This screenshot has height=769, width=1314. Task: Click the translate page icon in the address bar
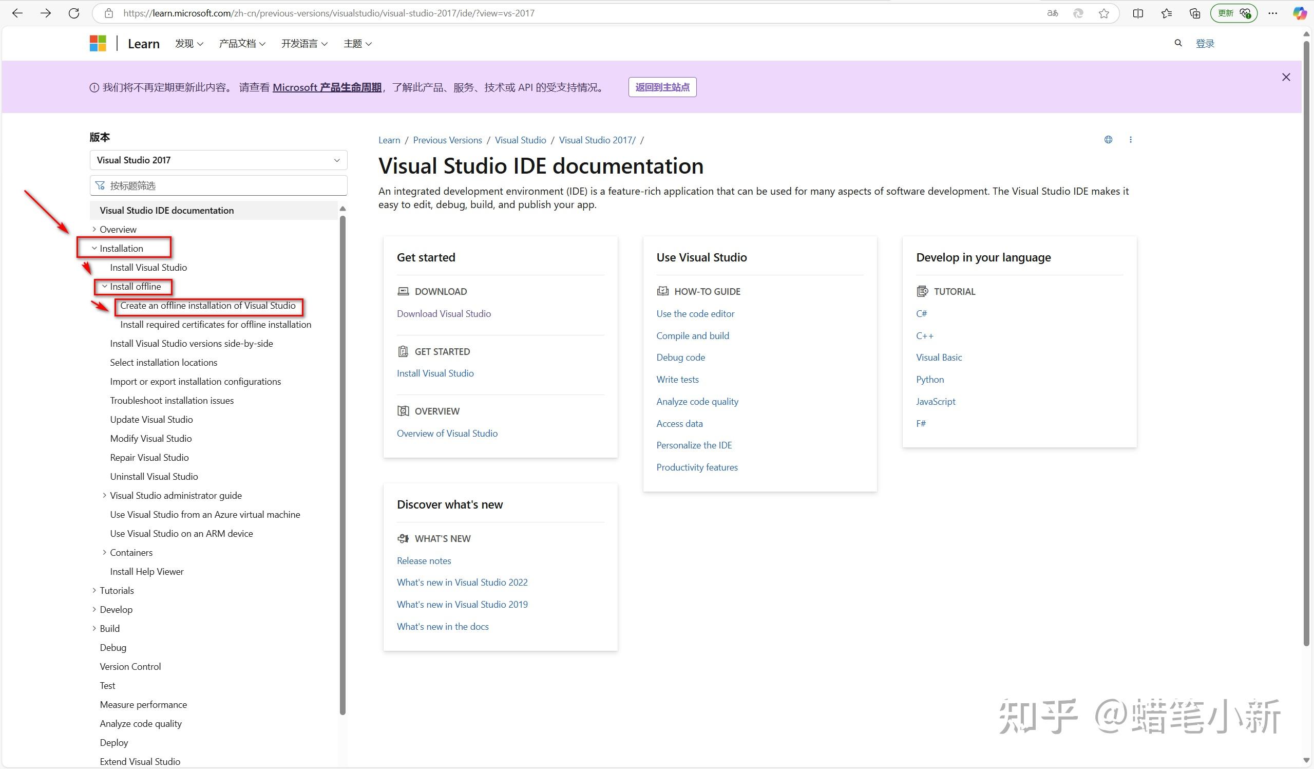[x=1052, y=13]
